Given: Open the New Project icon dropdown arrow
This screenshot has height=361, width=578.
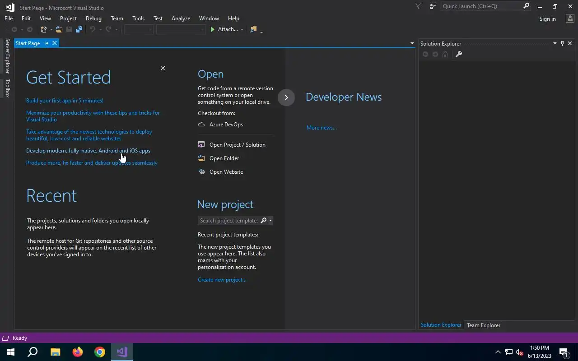Looking at the screenshot, I should click(51, 30).
